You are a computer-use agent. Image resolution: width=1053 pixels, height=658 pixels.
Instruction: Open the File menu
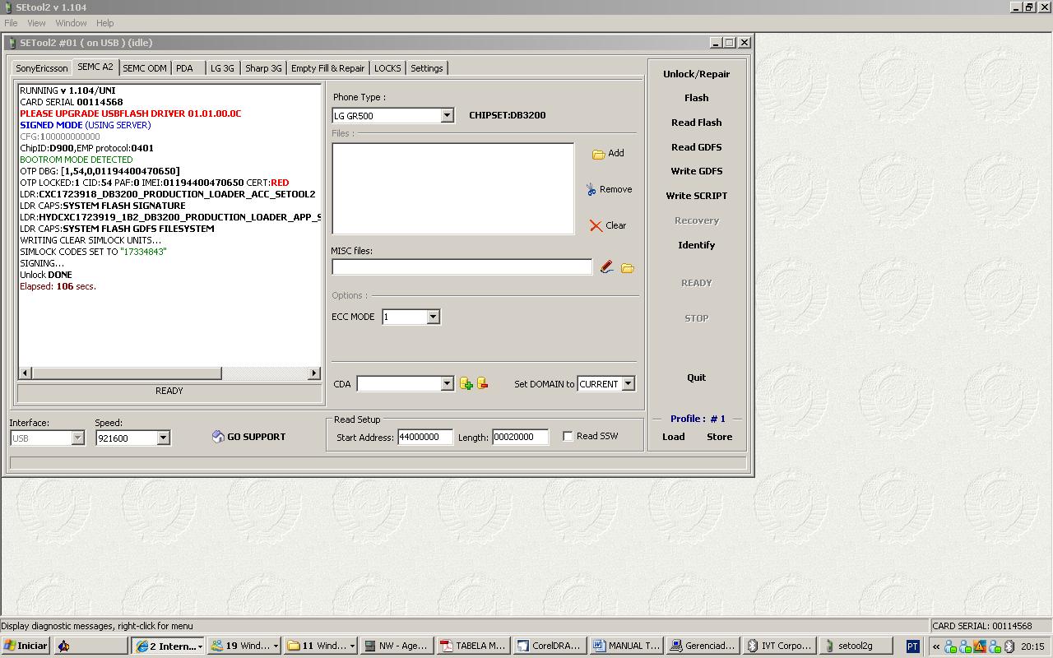click(11, 23)
